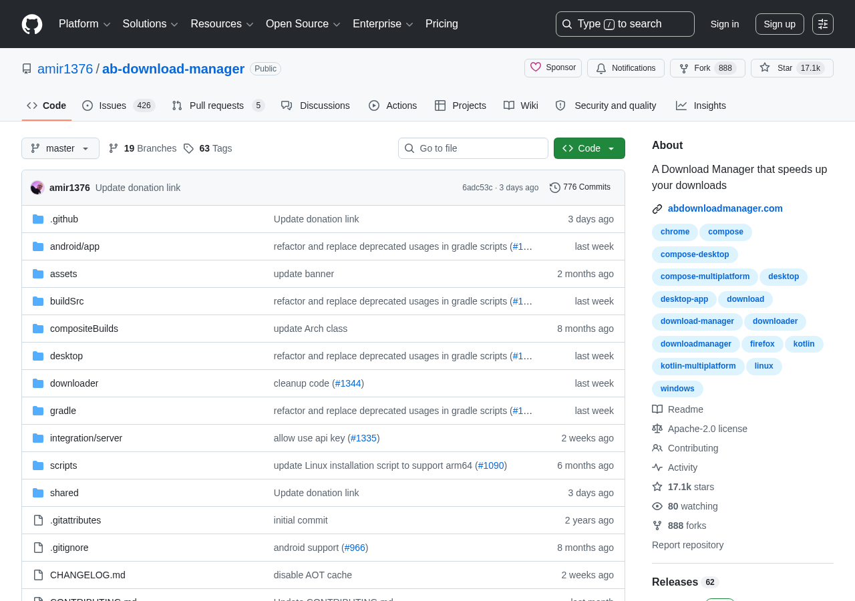
Task: Click the Notifications bell icon
Action: [x=601, y=68]
